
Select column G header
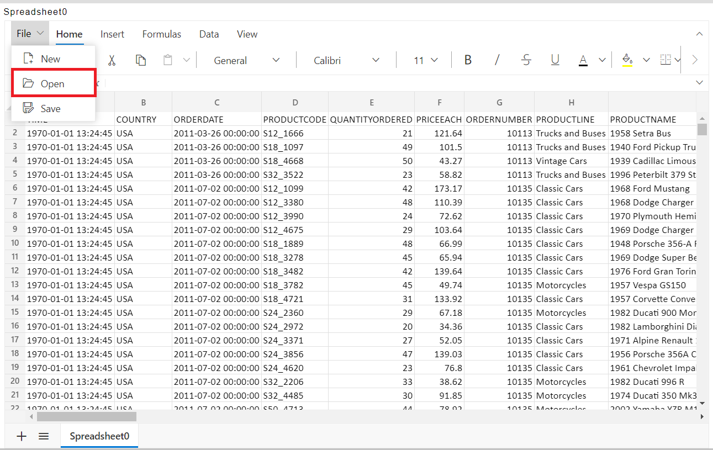(499, 102)
